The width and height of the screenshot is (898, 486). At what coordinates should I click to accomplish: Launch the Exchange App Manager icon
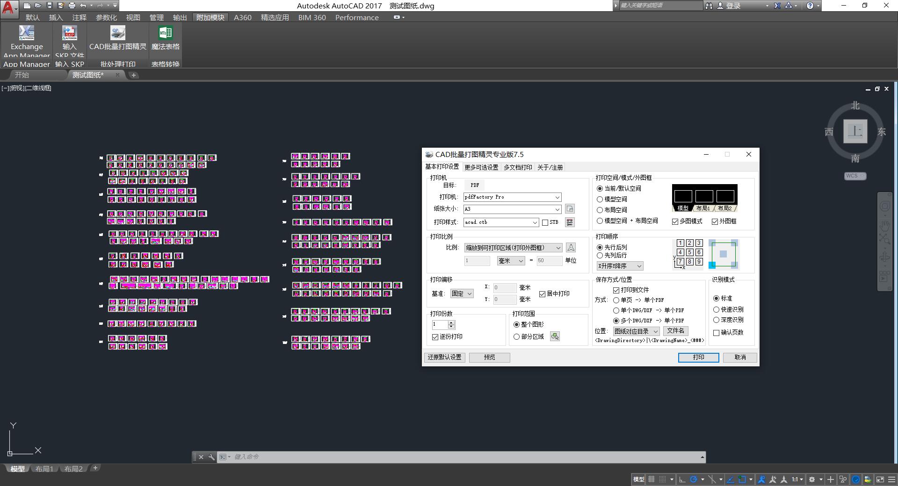click(27, 33)
